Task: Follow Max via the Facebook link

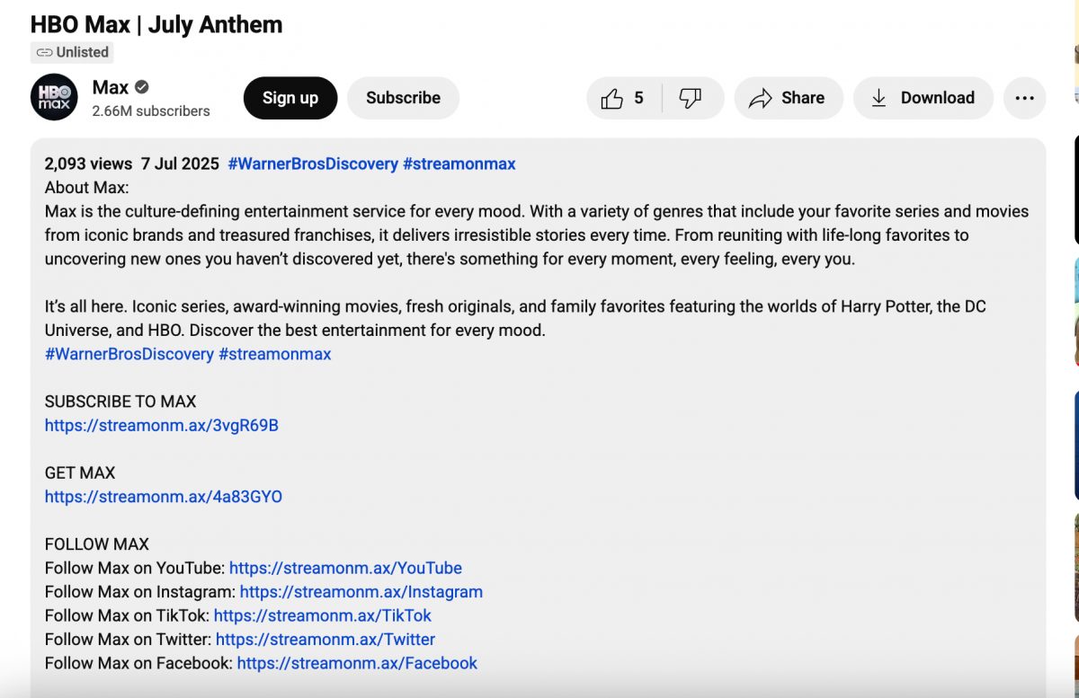Action: click(x=357, y=663)
